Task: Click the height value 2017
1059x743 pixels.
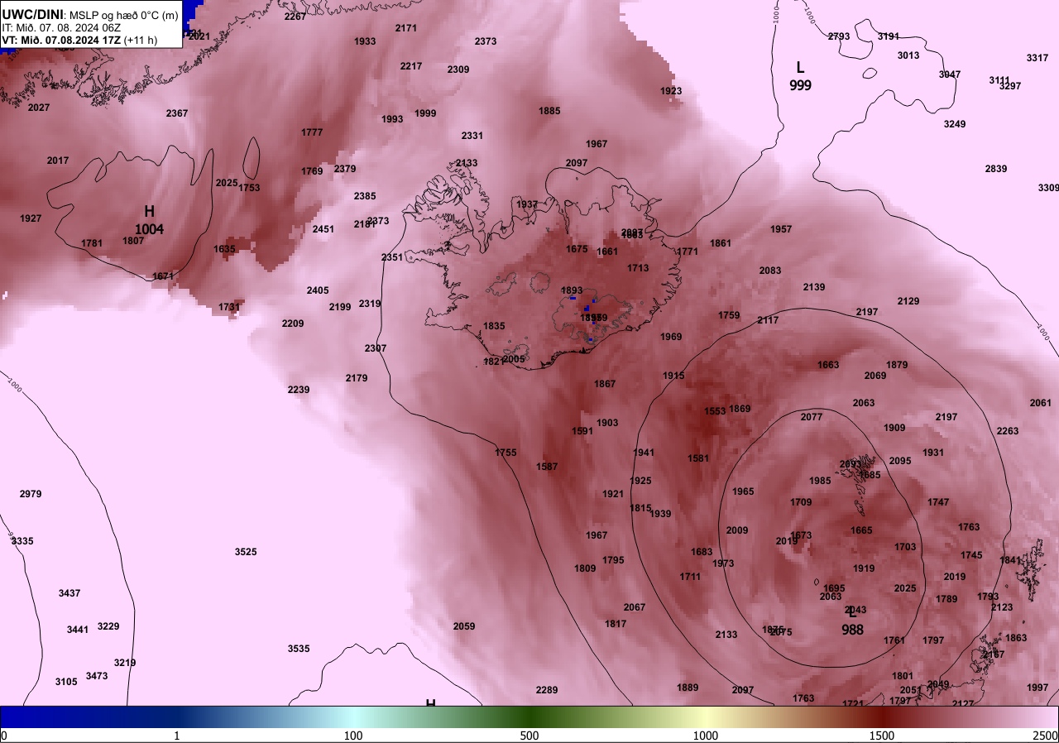Action: [58, 161]
